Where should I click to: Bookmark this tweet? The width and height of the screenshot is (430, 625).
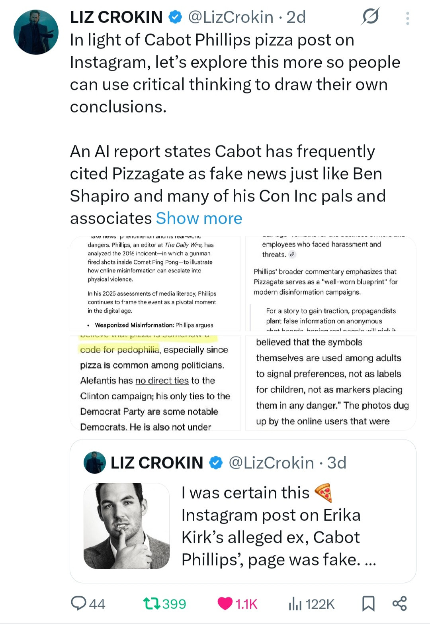pos(368,603)
